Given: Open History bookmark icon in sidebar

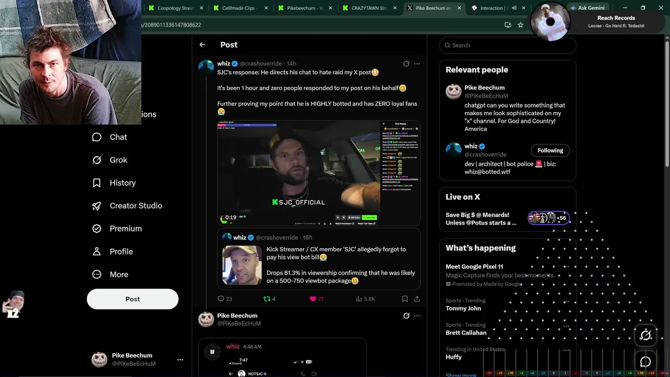Looking at the screenshot, I should (x=97, y=183).
